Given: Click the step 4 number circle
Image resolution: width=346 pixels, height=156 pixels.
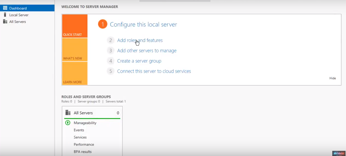Looking at the screenshot, I should pyautogui.click(x=111, y=61).
